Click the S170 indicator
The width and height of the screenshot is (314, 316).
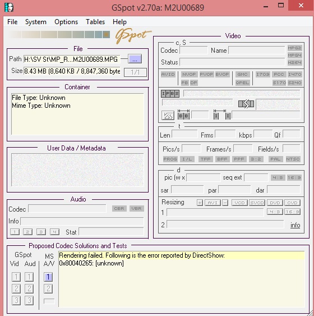click(279, 83)
